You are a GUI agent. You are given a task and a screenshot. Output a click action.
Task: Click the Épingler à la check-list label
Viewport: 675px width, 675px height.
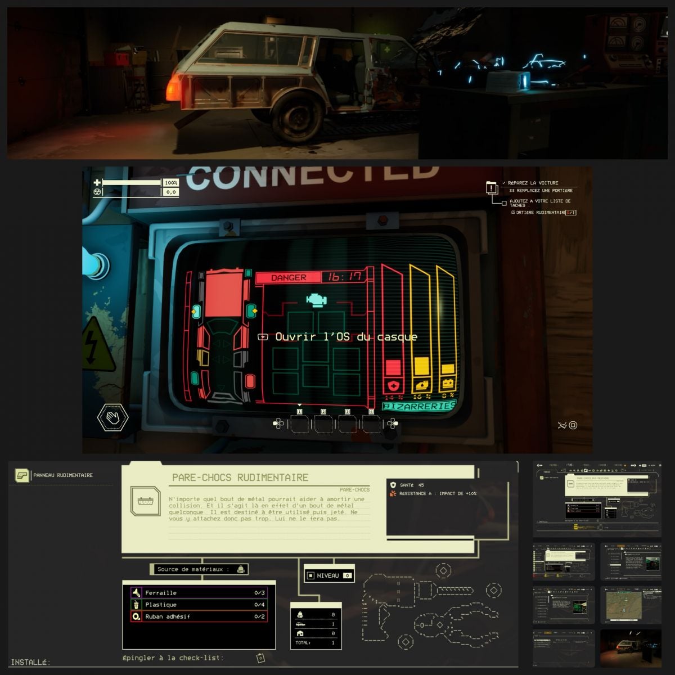point(173,658)
